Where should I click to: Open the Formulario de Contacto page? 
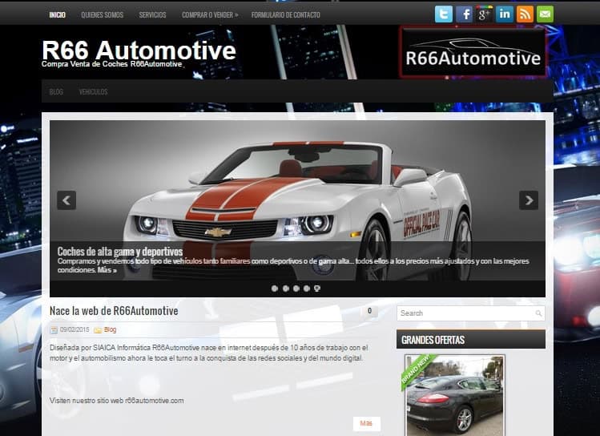285,15
